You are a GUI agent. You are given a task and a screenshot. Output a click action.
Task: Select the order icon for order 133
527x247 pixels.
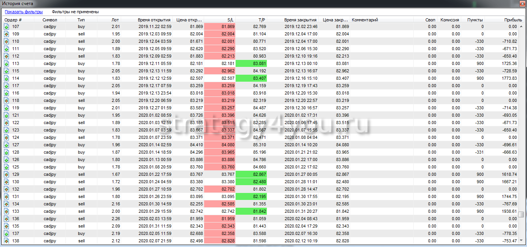click(7, 211)
